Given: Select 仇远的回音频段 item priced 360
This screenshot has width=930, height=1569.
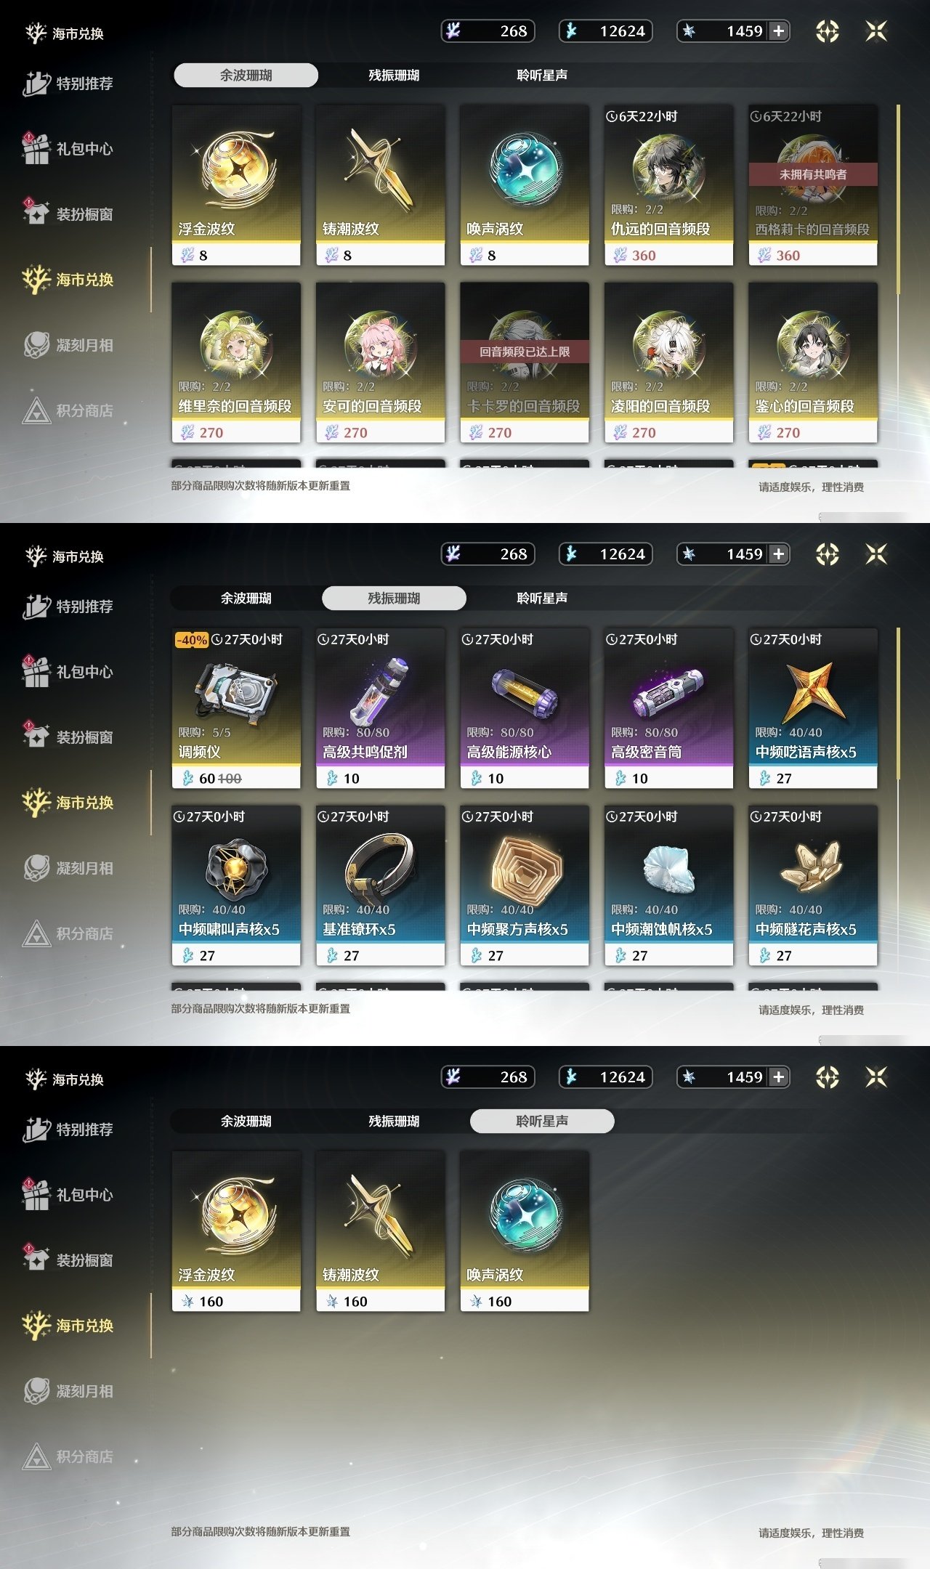Looking at the screenshot, I should pyautogui.click(x=668, y=185).
